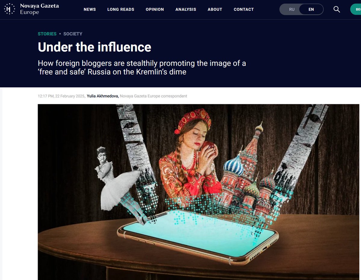Open search with the magnifying glass icon
Image resolution: width=361 pixels, height=280 pixels.
click(x=337, y=9)
